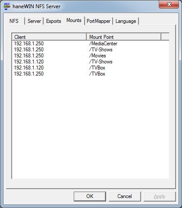This screenshot has height=208, width=182.
Task: Select the 192.168.1.120 client mounting /TV-Shows
Action: coord(29,62)
